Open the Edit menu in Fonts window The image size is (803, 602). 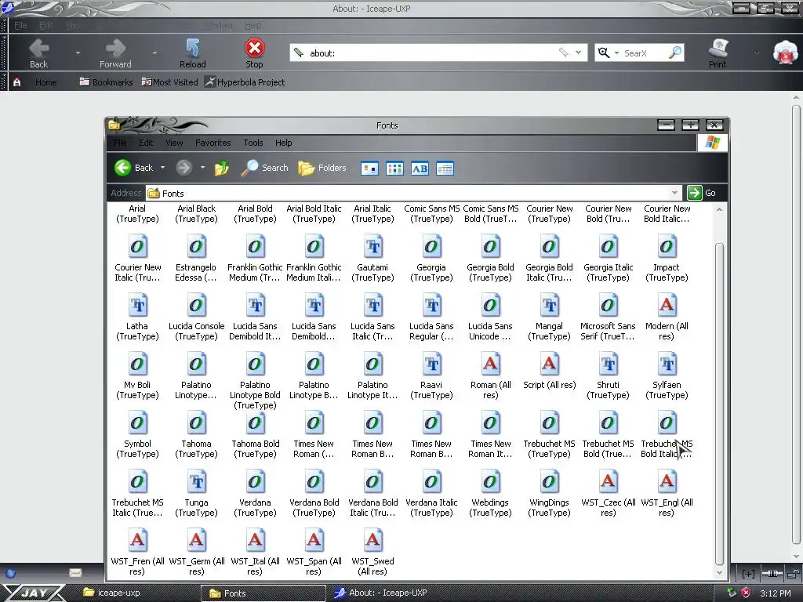click(146, 143)
